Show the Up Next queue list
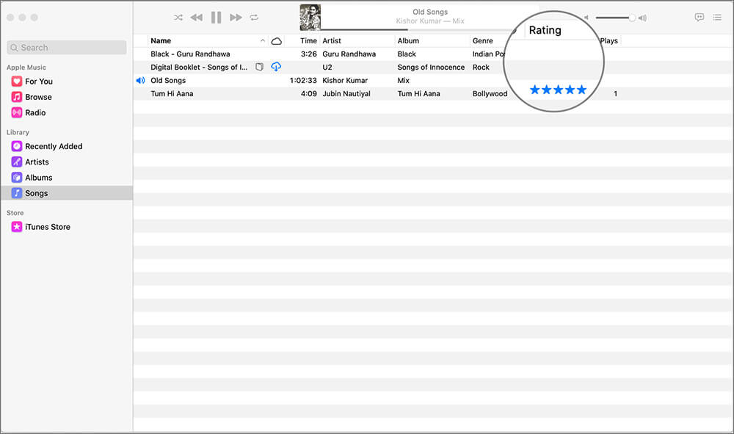 (717, 18)
